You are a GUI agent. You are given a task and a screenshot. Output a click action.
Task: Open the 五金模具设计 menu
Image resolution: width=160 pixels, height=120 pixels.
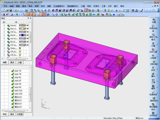tap(59, 6)
